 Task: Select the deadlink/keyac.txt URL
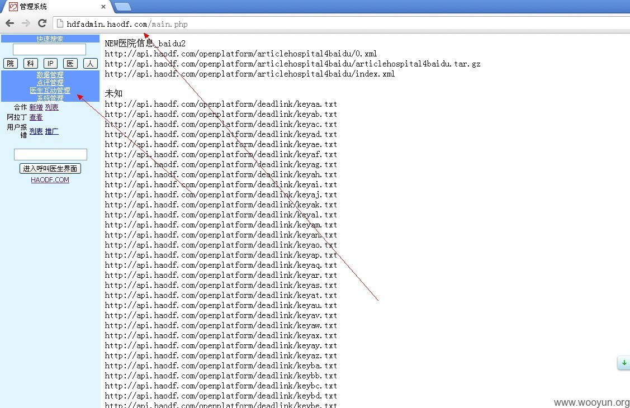click(x=221, y=125)
